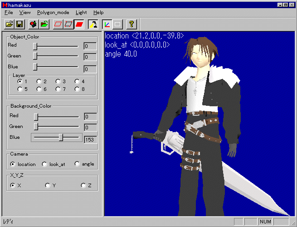
Task: Click the yellow question mark help icon
Action: coord(131,24)
